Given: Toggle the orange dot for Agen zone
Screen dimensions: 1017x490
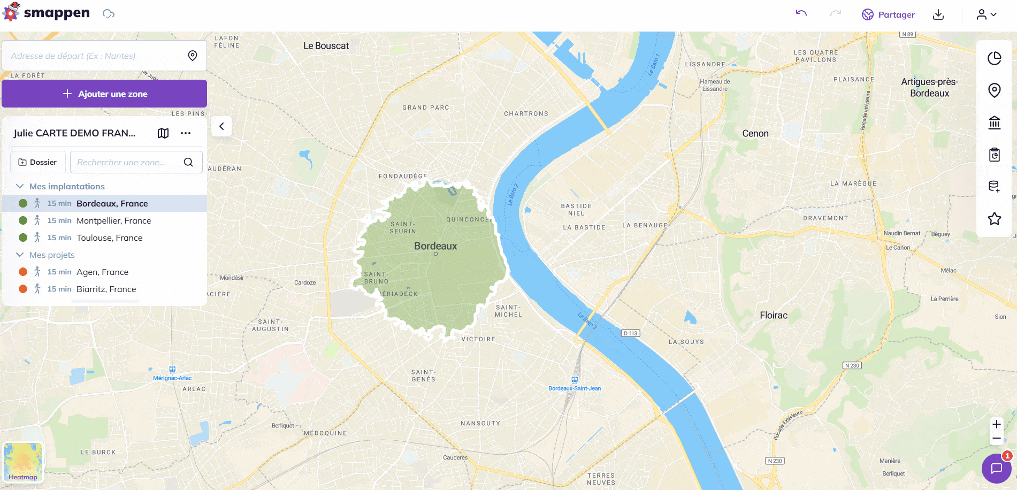Looking at the screenshot, I should click(23, 272).
